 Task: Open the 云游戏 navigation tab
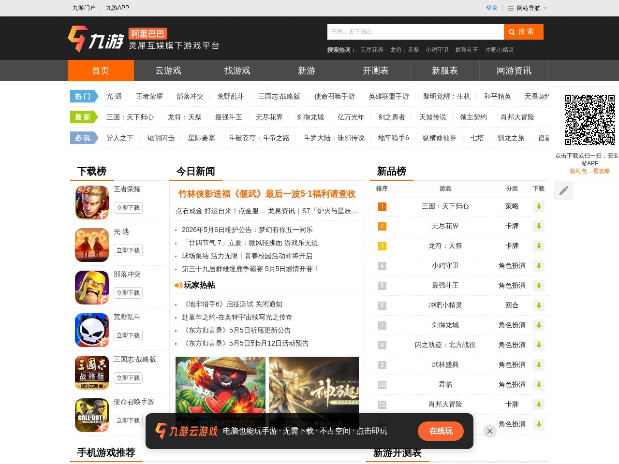[x=168, y=71]
